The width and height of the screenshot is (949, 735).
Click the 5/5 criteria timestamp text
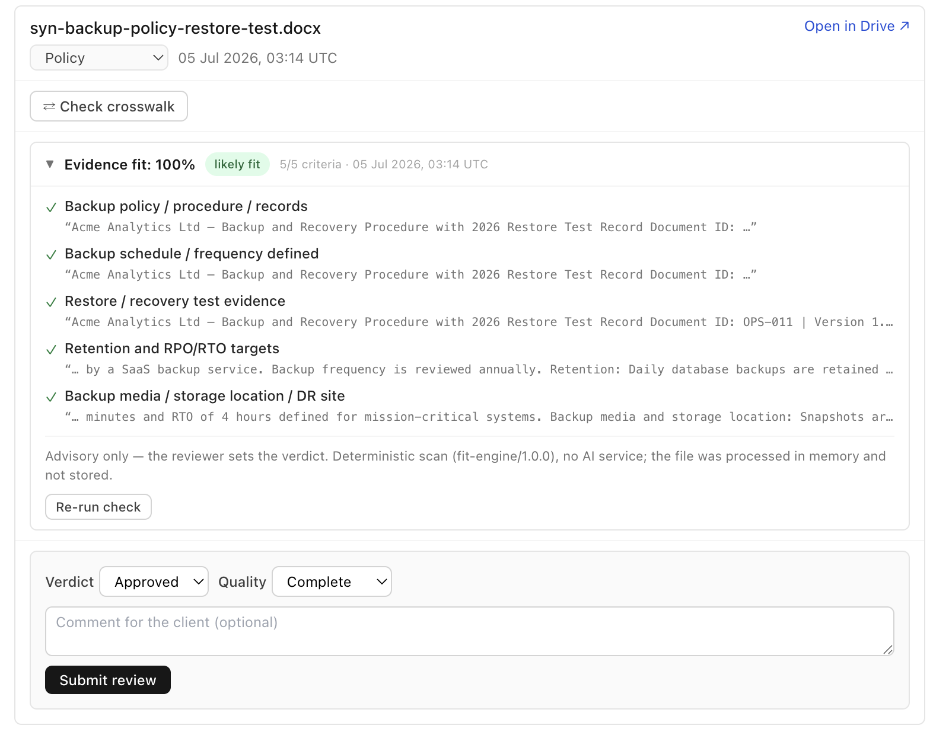(x=384, y=164)
